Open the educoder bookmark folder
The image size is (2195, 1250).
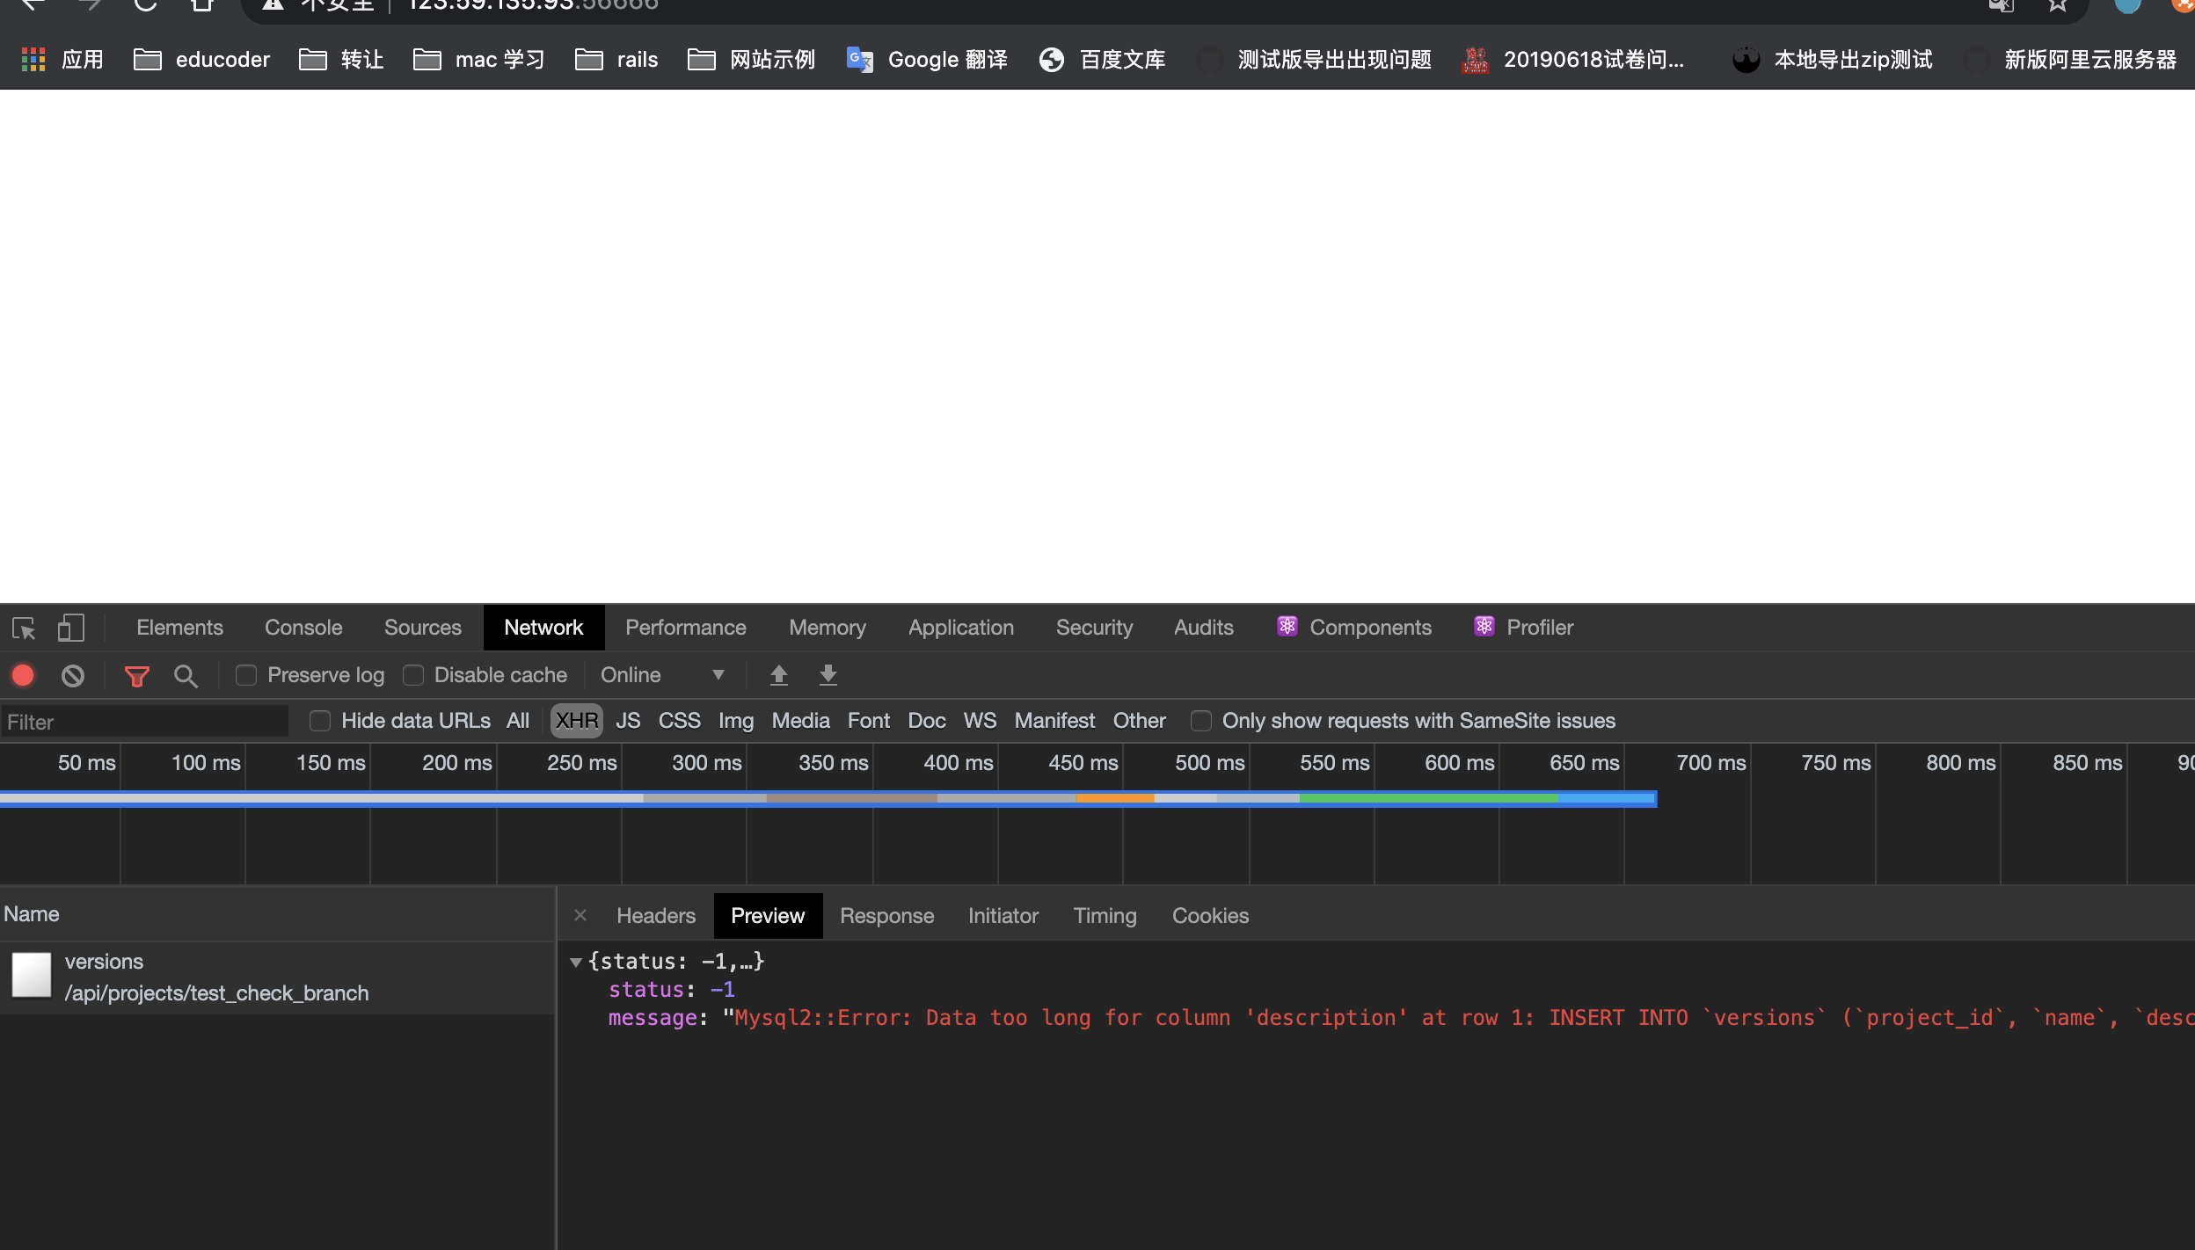click(201, 59)
